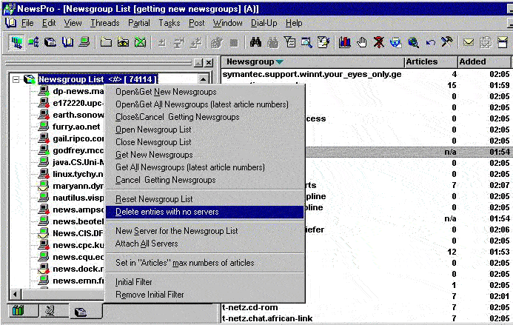The height and width of the screenshot is (325, 513).
Task: Click the folder with green X icon
Action: click(x=140, y=42)
